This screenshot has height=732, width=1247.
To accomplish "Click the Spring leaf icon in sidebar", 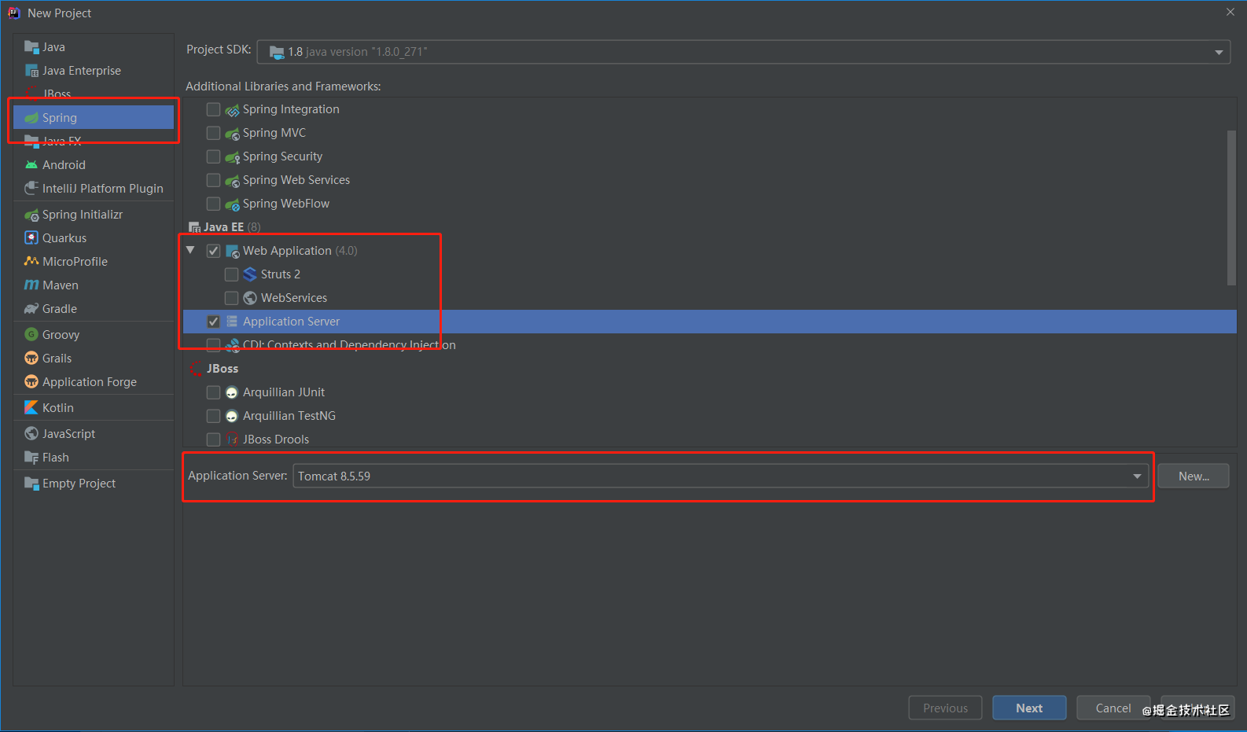I will [x=31, y=117].
